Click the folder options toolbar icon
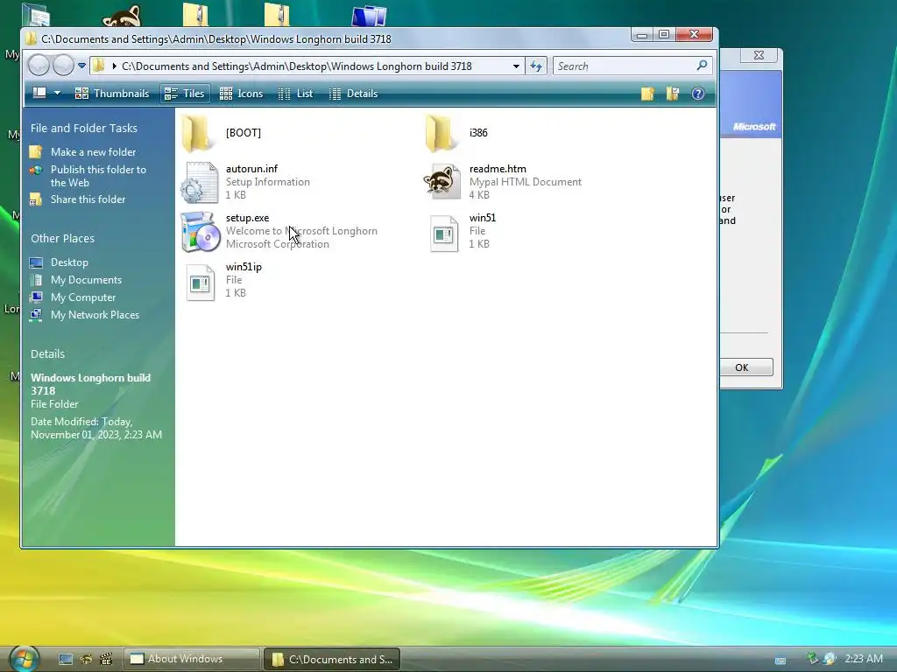Image resolution: width=897 pixels, height=672 pixels. coord(673,94)
